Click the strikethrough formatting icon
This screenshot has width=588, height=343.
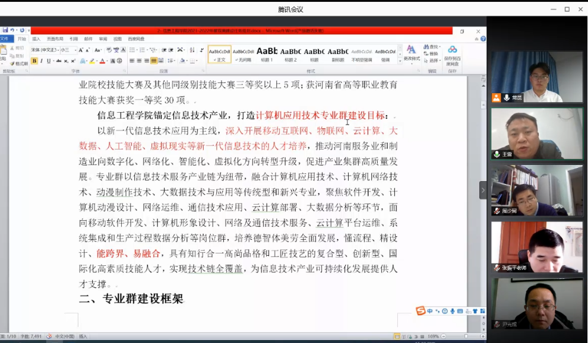click(58, 61)
